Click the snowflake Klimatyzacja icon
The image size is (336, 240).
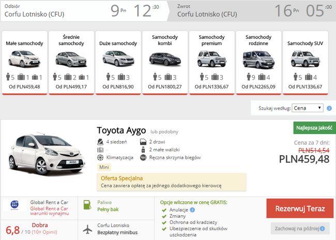[100, 157]
